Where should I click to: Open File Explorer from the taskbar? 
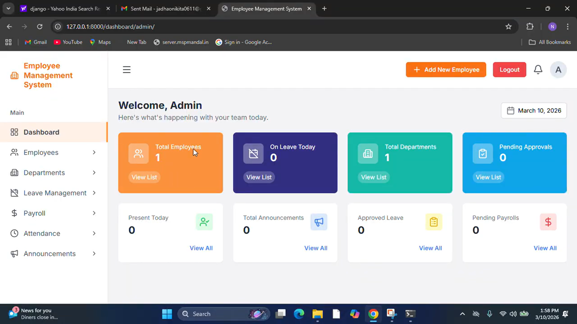(317, 314)
